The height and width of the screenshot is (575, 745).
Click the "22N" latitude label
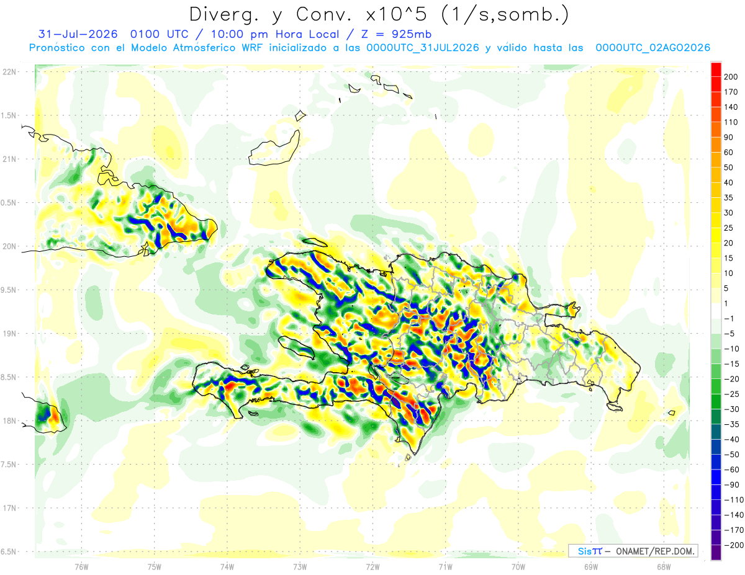[11, 71]
